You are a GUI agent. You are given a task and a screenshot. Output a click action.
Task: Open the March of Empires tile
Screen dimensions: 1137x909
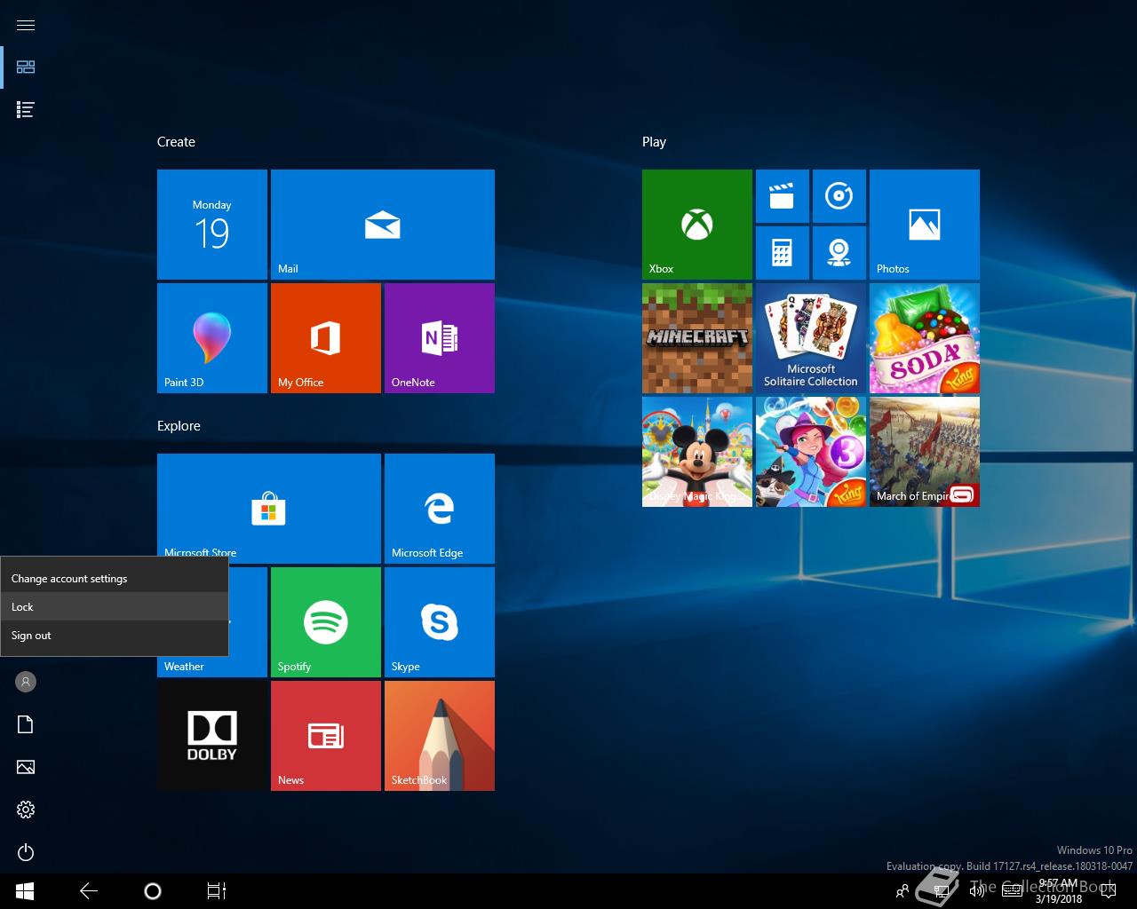click(925, 452)
